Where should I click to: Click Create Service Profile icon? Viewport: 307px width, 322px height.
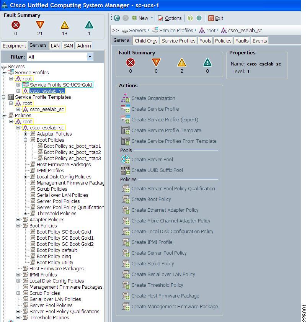pyautogui.click(x=126, y=109)
